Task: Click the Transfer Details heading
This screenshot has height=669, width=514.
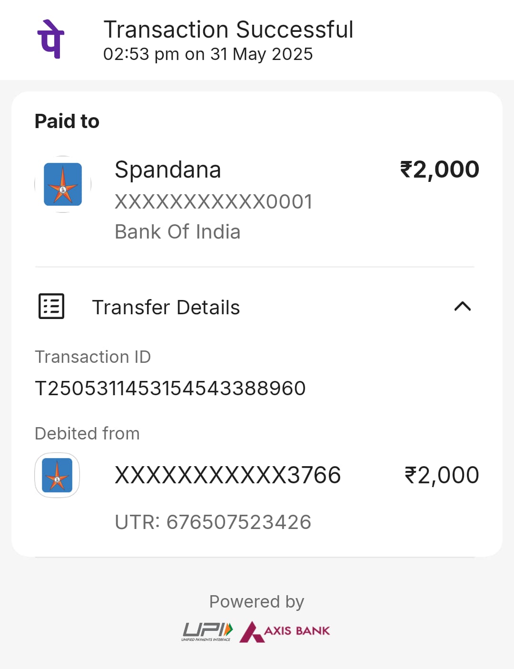Action: 166,308
